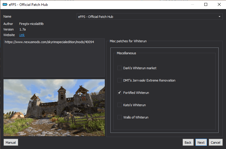Click the author name Firegtx-nicola89b

coord(31,24)
